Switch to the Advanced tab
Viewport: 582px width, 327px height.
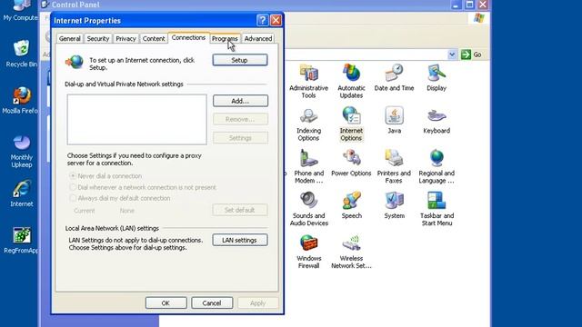(x=258, y=38)
